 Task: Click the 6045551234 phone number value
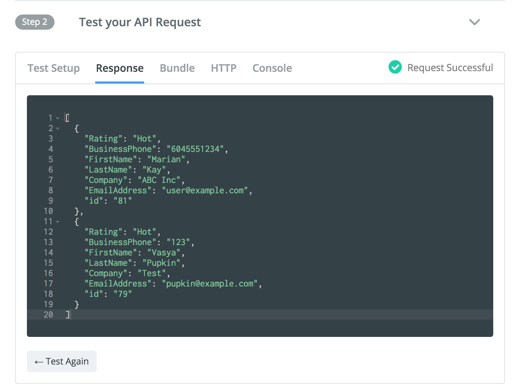(x=195, y=149)
